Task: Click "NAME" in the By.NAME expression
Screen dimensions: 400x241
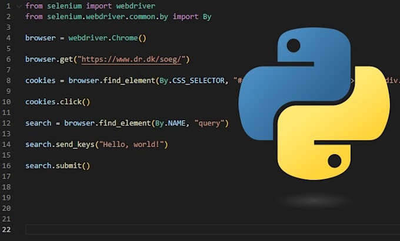Action: click(177, 123)
